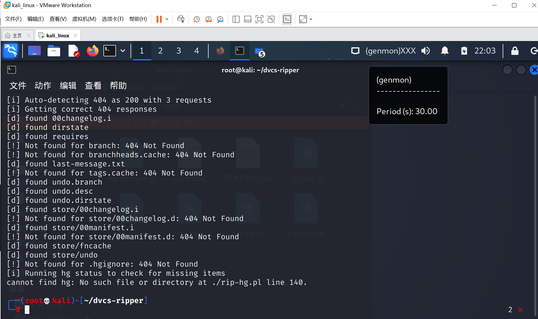Viewport: 538px width, 319px height.
Task: Open the VMware 编辑(E) menu
Action: [x=36, y=19]
